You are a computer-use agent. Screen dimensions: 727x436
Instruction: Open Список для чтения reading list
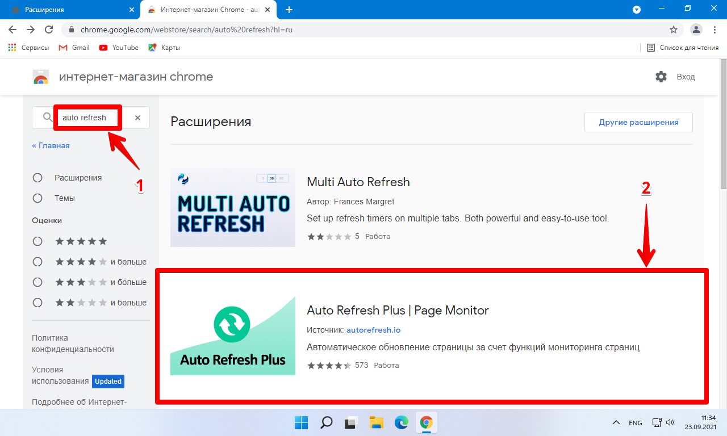[x=683, y=48]
